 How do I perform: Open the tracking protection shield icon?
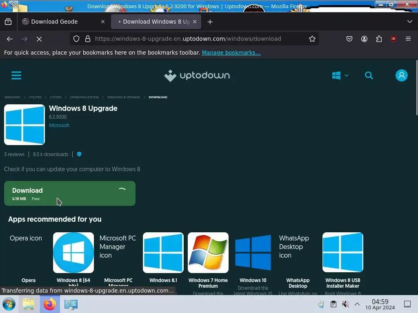[76, 39]
